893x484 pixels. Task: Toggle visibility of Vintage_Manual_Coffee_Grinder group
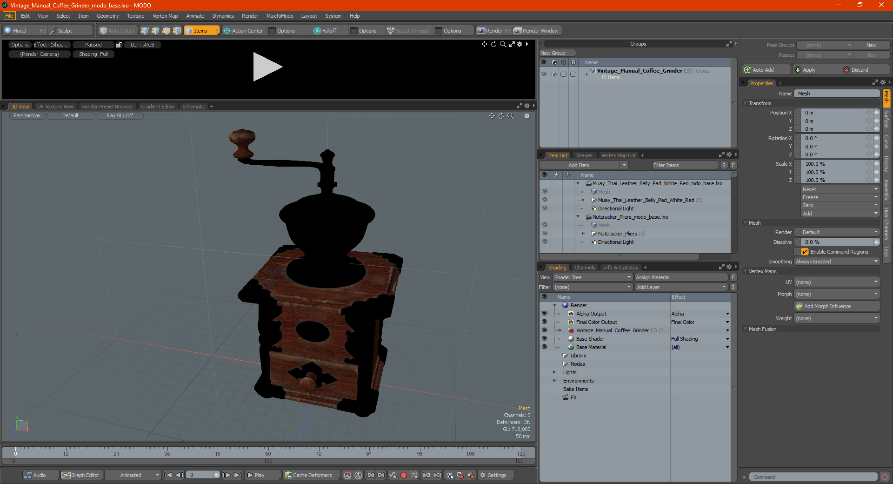pos(543,74)
